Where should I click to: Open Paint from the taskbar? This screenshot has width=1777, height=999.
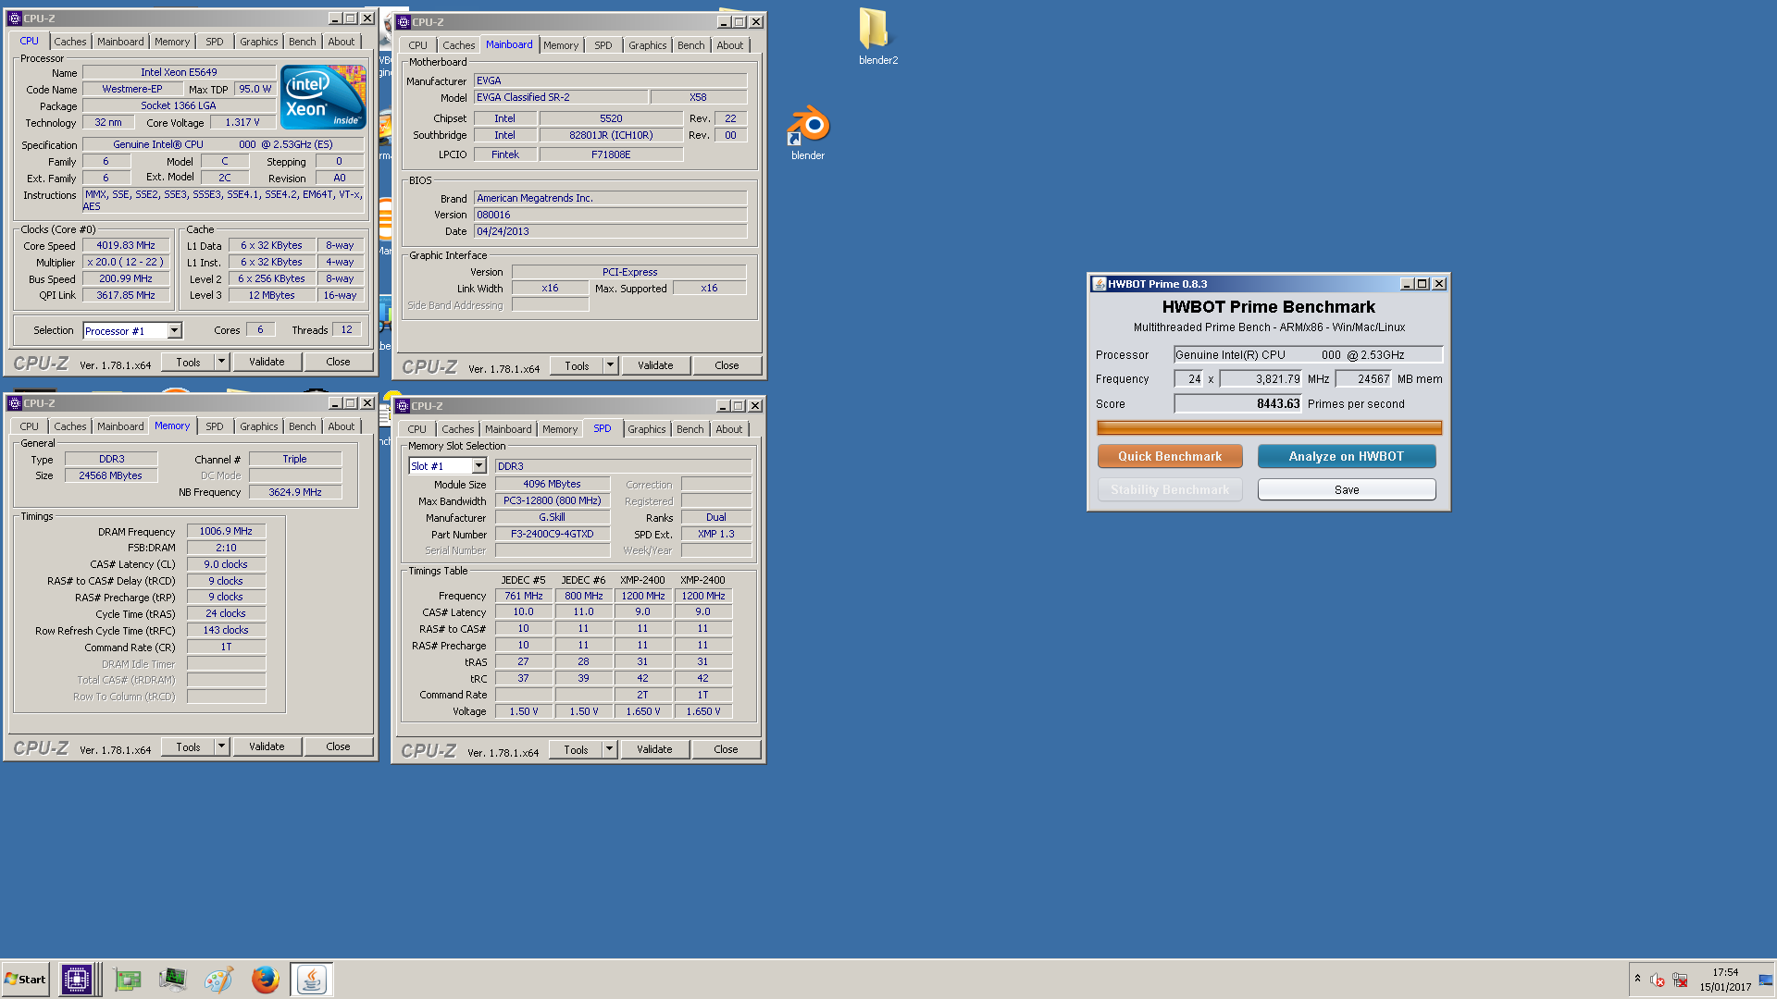(218, 980)
